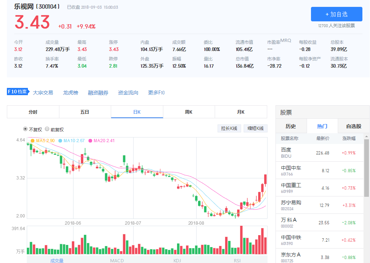Switch to the 周K chart tab

(x=189, y=112)
